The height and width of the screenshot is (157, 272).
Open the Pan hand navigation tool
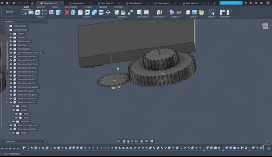tap(128, 141)
